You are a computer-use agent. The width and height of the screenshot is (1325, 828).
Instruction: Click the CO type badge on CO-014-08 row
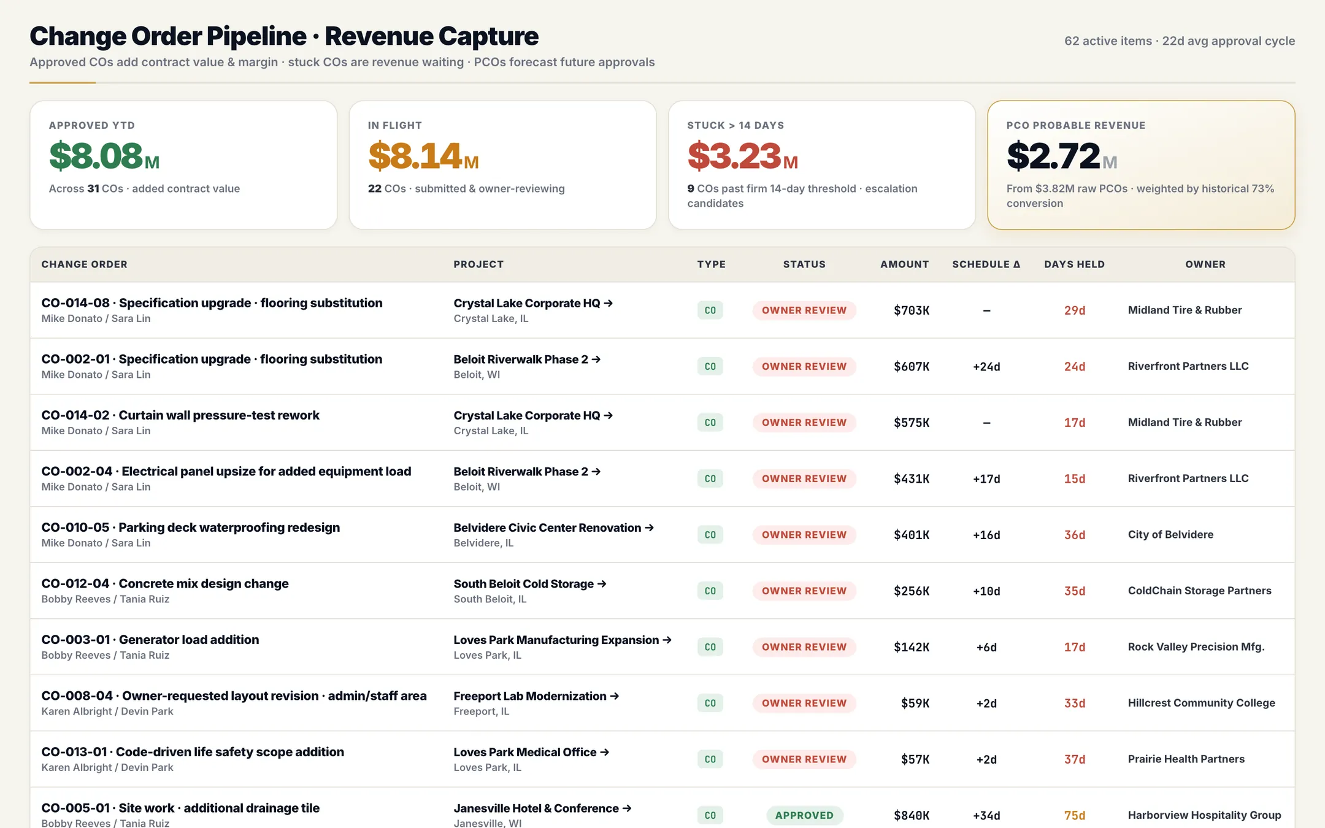tap(710, 310)
